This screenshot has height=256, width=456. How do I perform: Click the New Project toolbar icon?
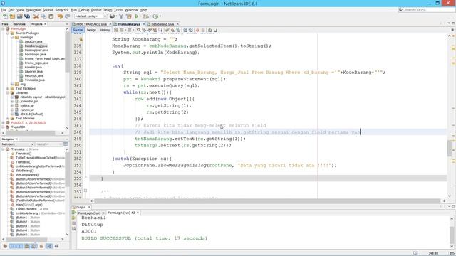tap(12, 16)
